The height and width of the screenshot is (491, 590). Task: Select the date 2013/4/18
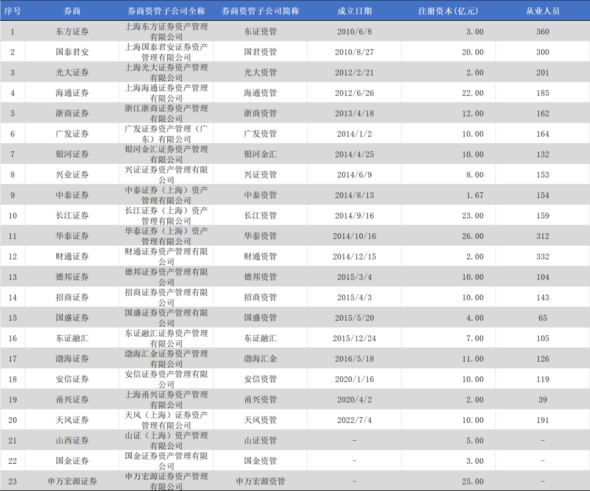(x=355, y=113)
